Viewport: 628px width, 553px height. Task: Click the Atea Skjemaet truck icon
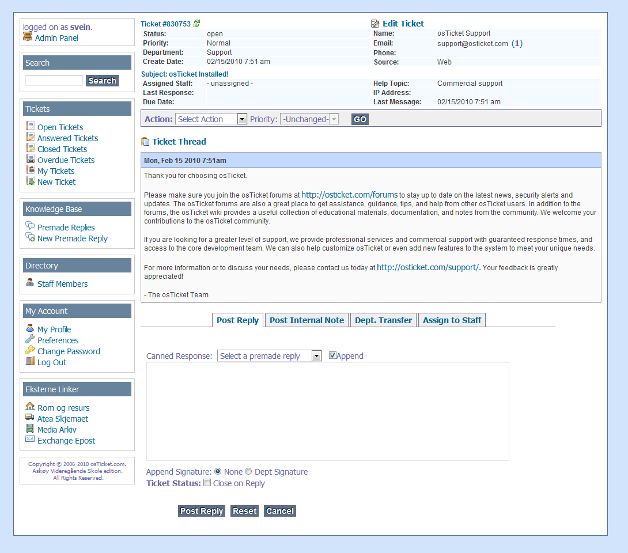[x=30, y=417]
